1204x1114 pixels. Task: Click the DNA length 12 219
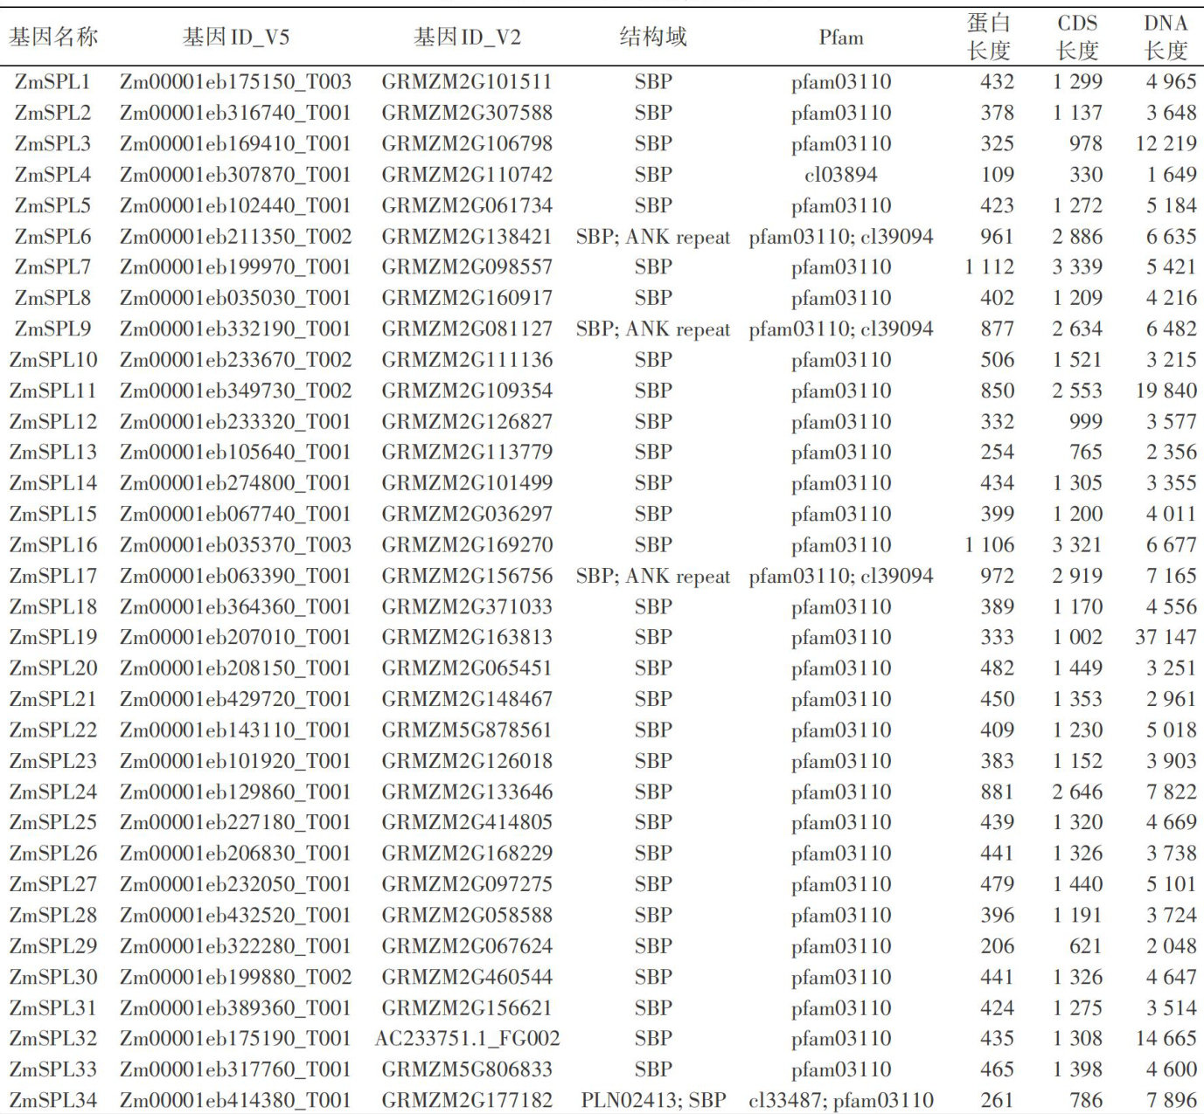click(1166, 143)
